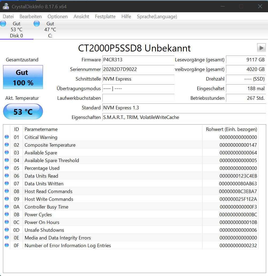Click status dot for Error Information Log Entries
Viewport: 268px width, 276px height.
[7, 245]
